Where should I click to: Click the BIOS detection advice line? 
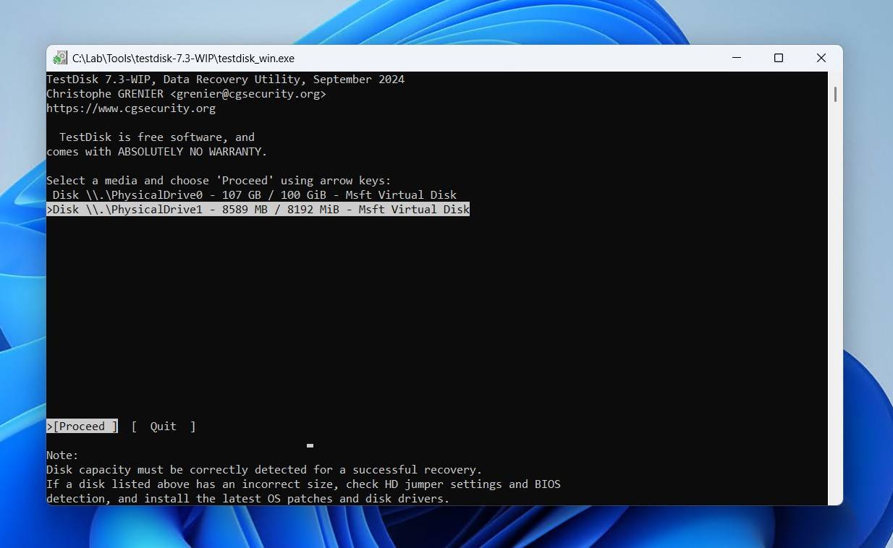click(303, 484)
